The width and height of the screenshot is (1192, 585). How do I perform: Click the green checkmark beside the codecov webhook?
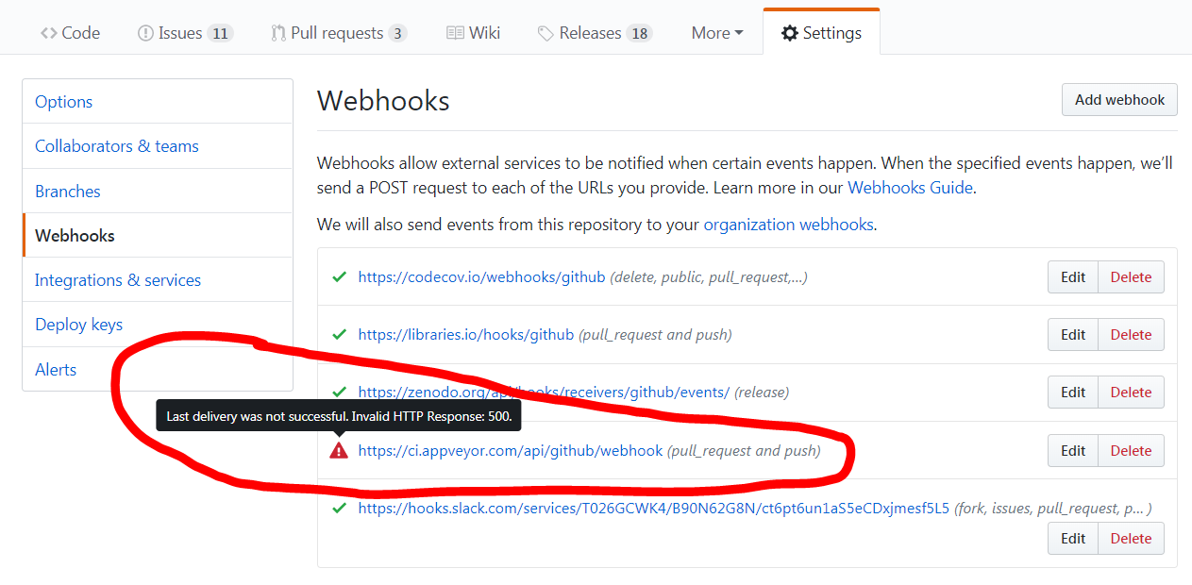pos(338,276)
